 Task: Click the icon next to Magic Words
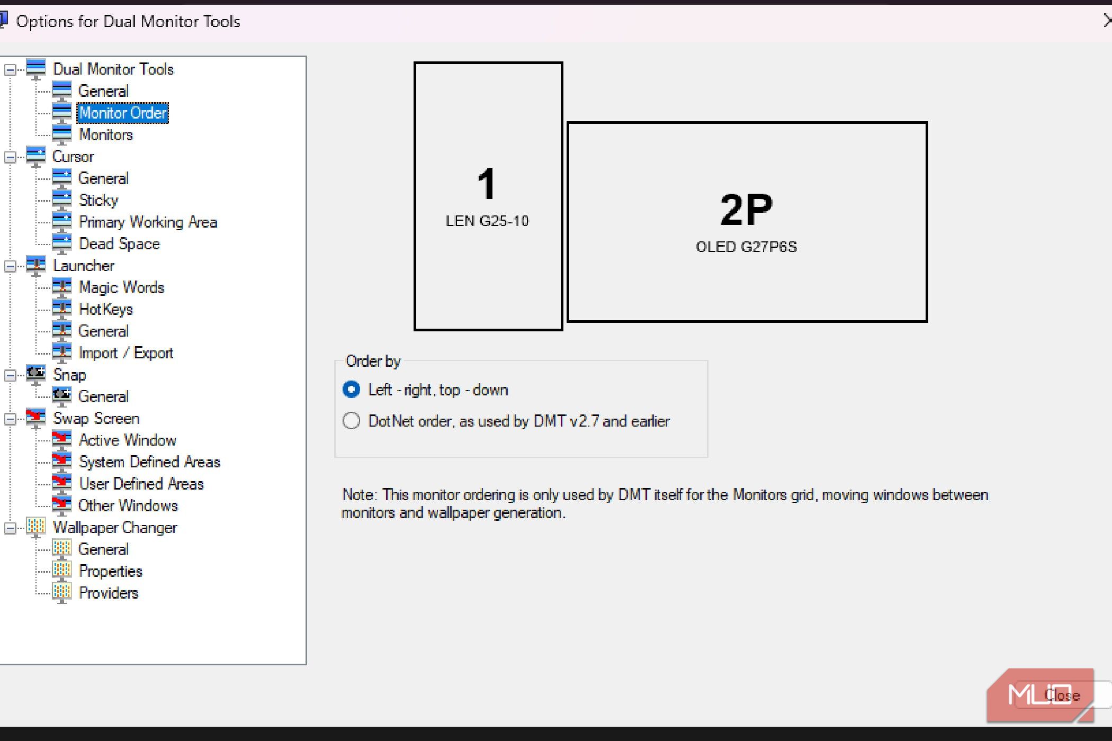pyautogui.click(x=62, y=287)
